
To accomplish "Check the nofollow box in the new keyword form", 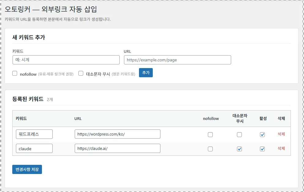I will [14, 73].
